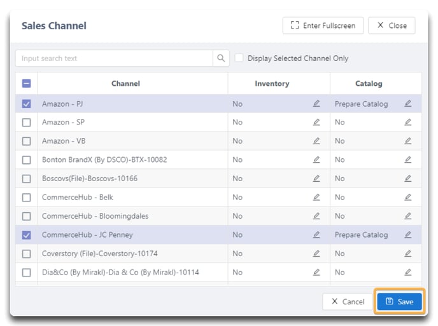Cancel the sales channel changes
This screenshot has width=438, height=326.
348,301
